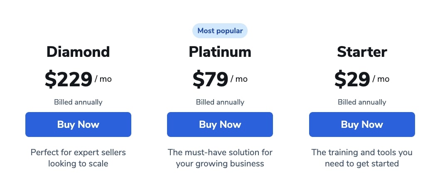Click the looking to scale text line
Image resolution: width=435 pixels, height=188 pixels.
[x=78, y=164]
